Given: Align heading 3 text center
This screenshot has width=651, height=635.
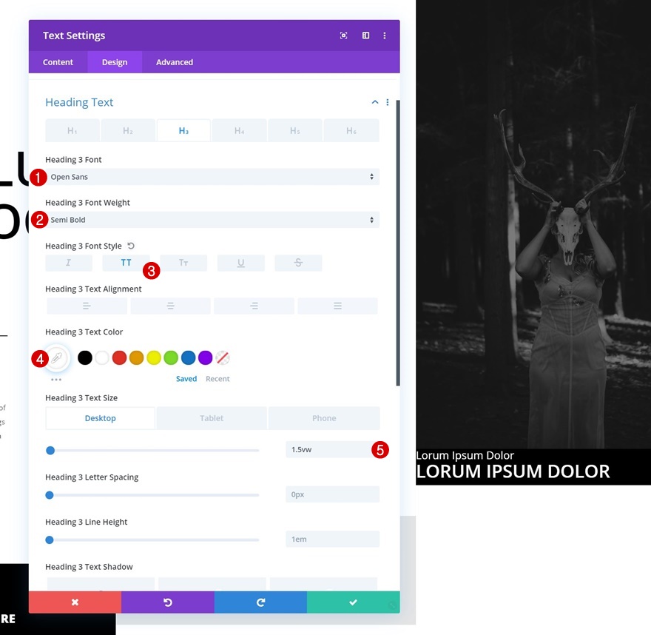Looking at the screenshot, I should click(x=170, y=306).
